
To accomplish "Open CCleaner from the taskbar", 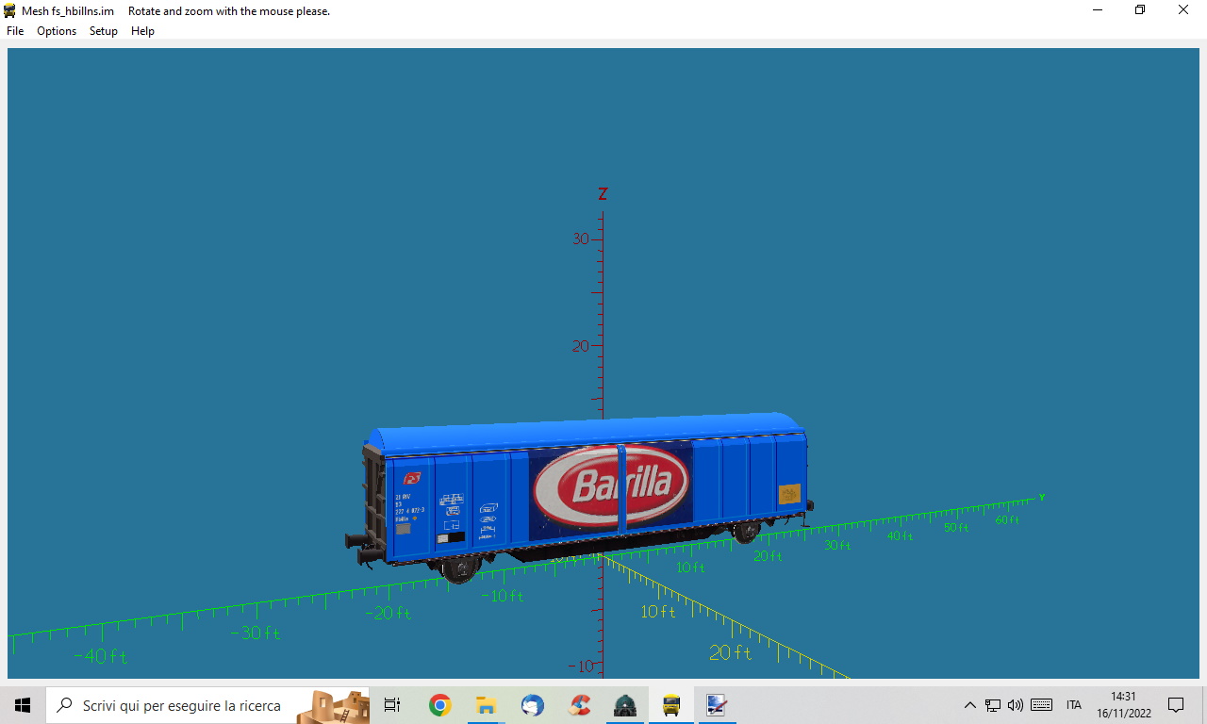I will pos(579,705).
